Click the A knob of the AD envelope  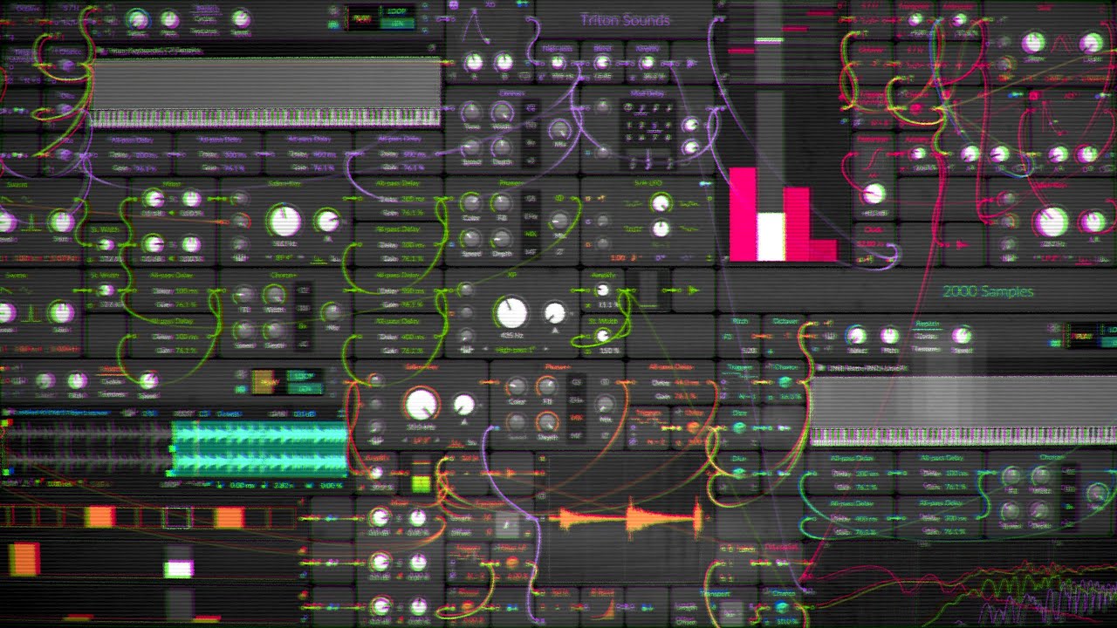pos(474,62)
